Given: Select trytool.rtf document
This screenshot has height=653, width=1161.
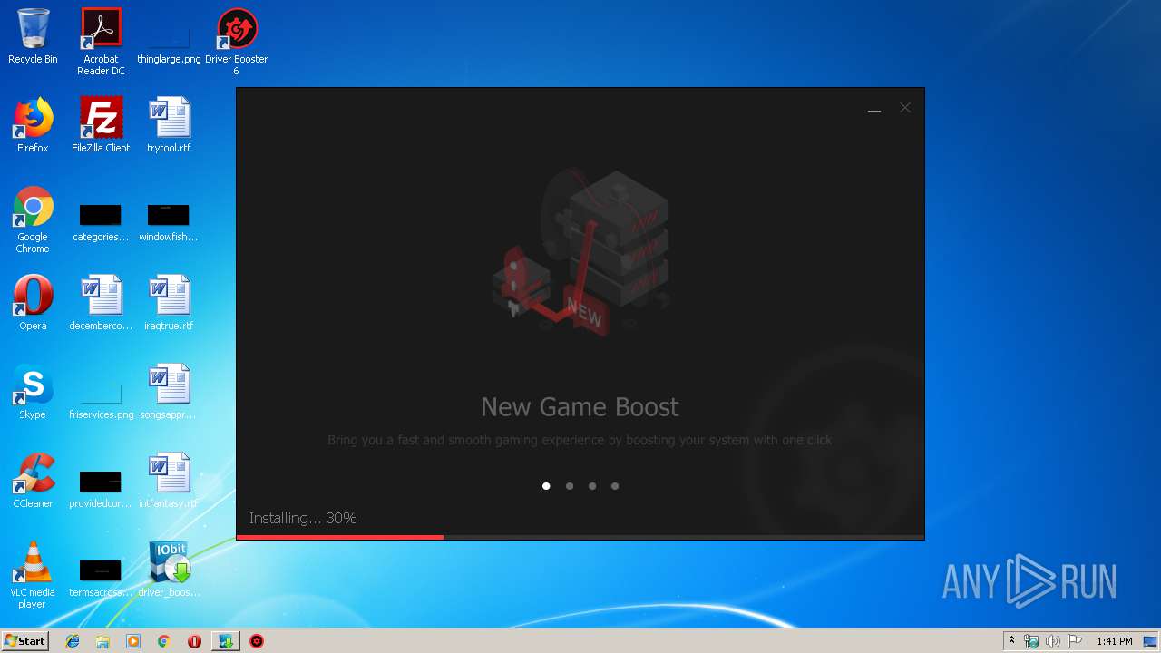Looking at the screenshot, I should click(x=169, y=126).
